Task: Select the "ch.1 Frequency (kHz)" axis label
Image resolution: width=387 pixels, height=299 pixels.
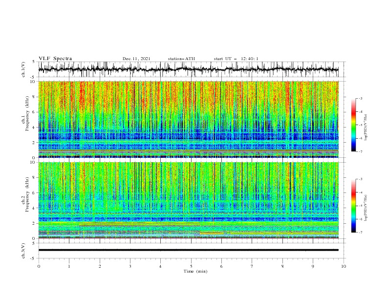Action: pyautogui.click(x=25, y=114)
